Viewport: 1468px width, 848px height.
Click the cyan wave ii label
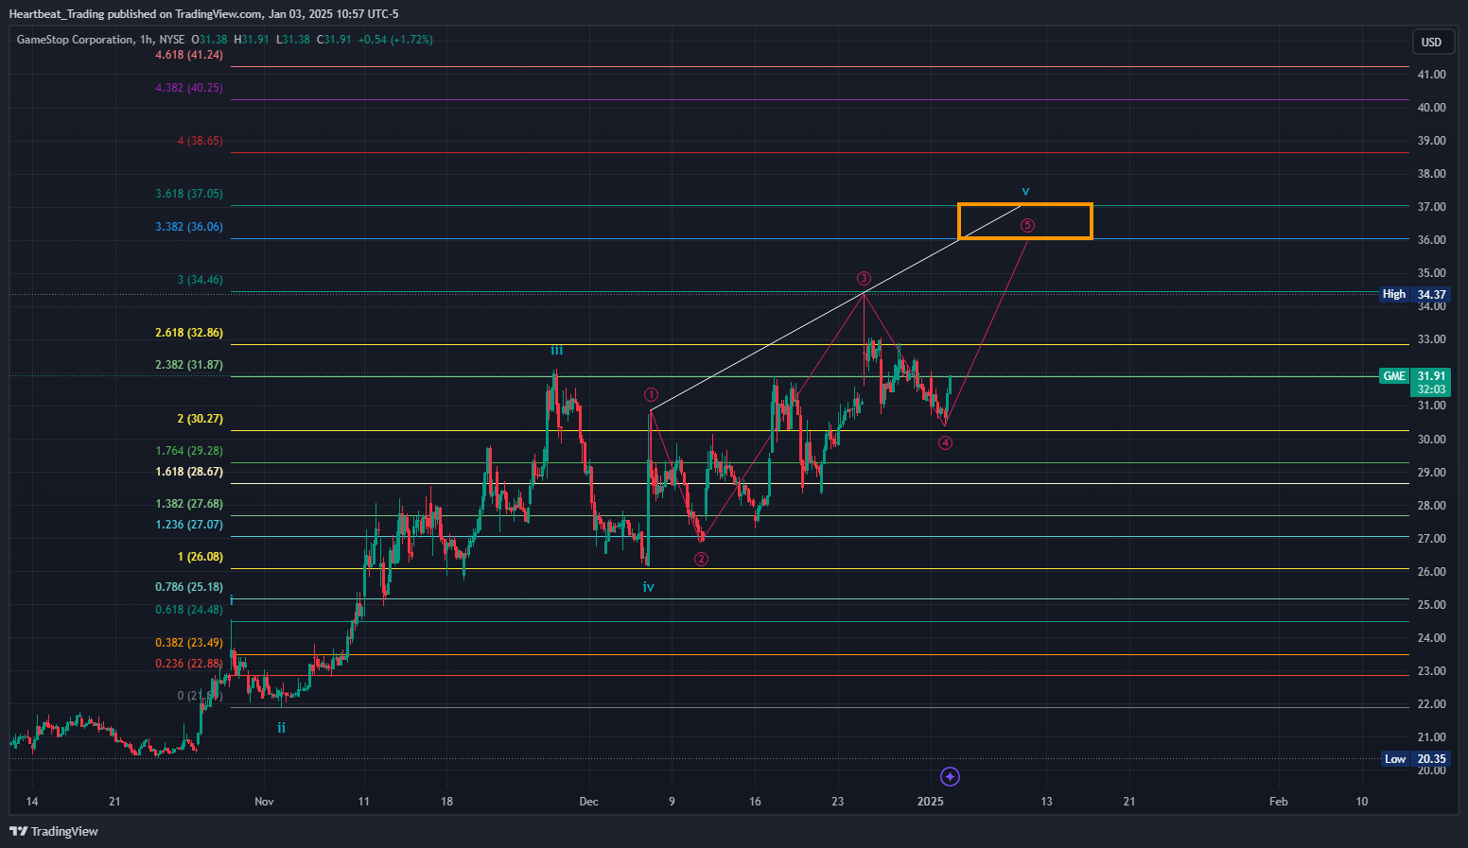[x=281, y=728]
